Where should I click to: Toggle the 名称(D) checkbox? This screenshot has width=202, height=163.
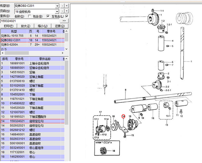30,16
